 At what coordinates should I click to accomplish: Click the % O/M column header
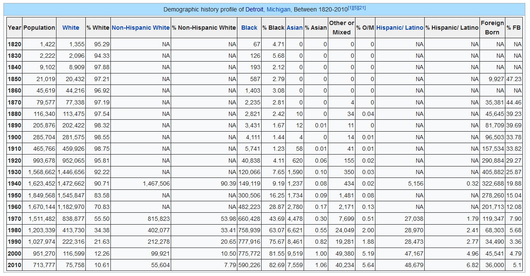tap(365, 28)
